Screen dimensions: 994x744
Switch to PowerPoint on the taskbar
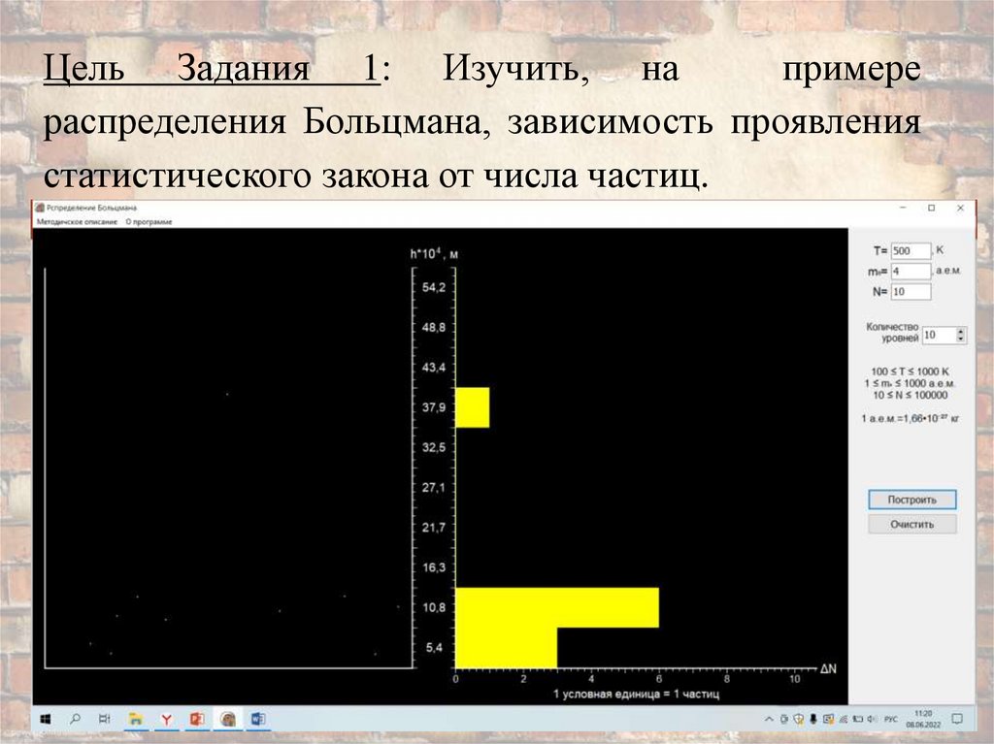197,719
